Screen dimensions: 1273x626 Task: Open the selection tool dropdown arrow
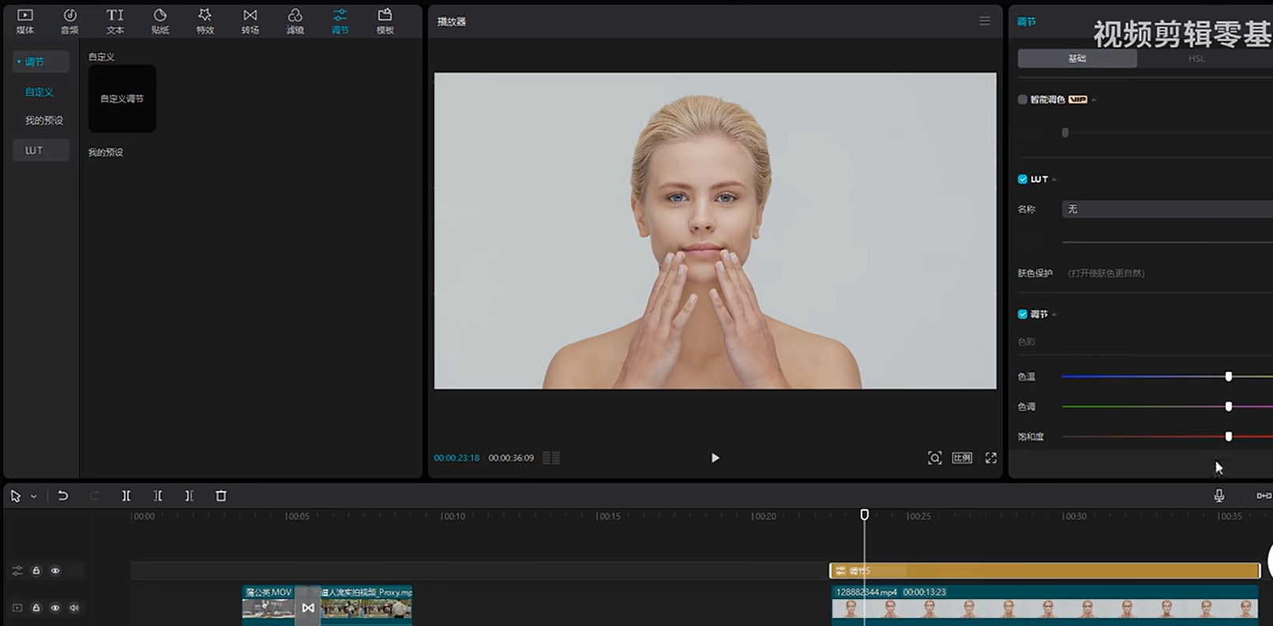pyautogui.click(x=34, y=497)
